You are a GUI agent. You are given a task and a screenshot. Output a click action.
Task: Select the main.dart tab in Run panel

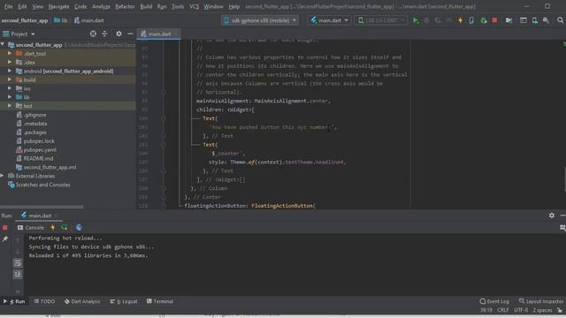pos(40,216)
